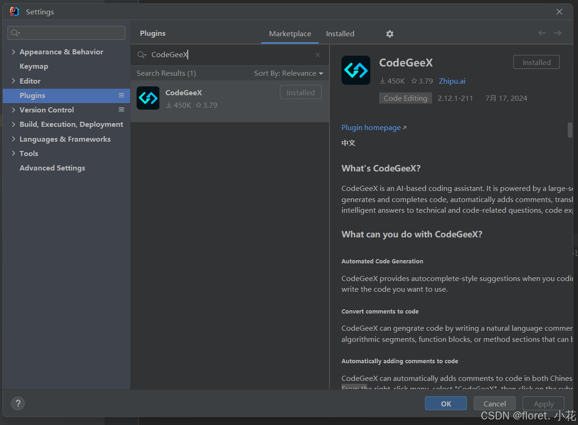Select Advanced Settings item
This screenshot has height=425, width=578.
click(52, 168)
